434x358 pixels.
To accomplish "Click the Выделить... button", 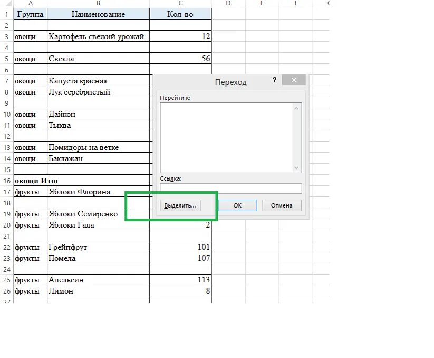I will pos(180,205).
